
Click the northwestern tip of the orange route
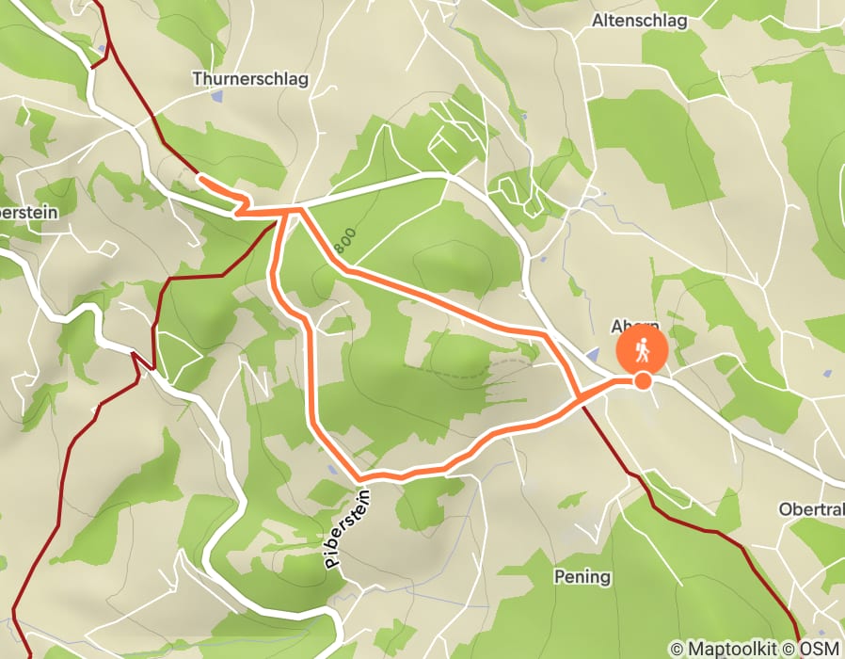coord(200,178)
